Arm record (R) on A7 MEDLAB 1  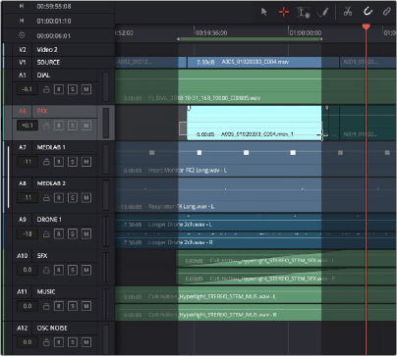pos(59,162)
